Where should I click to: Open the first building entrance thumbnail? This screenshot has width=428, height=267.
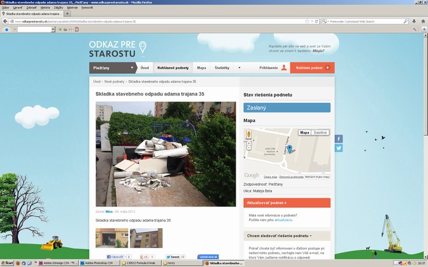coord(111,238)
